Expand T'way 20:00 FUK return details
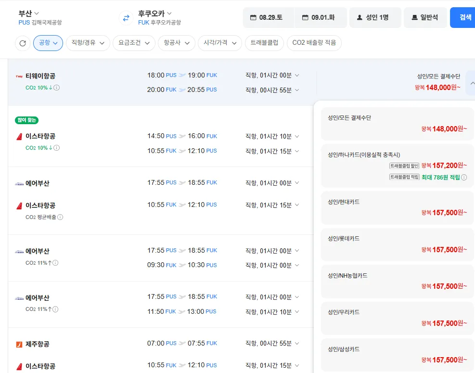Image resolution: width=475 pixels, height=373 pixels. click(297, 90)
